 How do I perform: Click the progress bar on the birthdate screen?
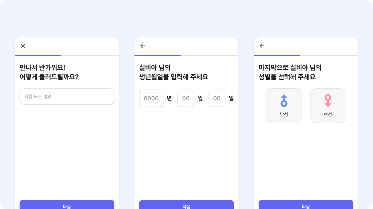coord(187,56)
